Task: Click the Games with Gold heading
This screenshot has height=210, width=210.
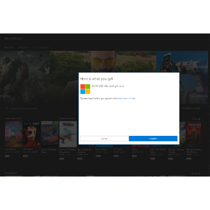Action: click(13, 118)
